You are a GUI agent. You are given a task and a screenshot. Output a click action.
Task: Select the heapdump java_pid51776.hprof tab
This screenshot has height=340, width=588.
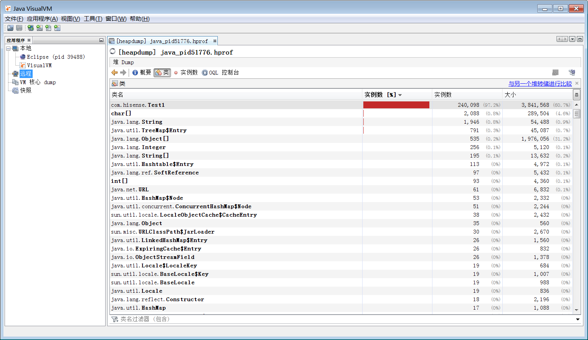coord(163,41)
